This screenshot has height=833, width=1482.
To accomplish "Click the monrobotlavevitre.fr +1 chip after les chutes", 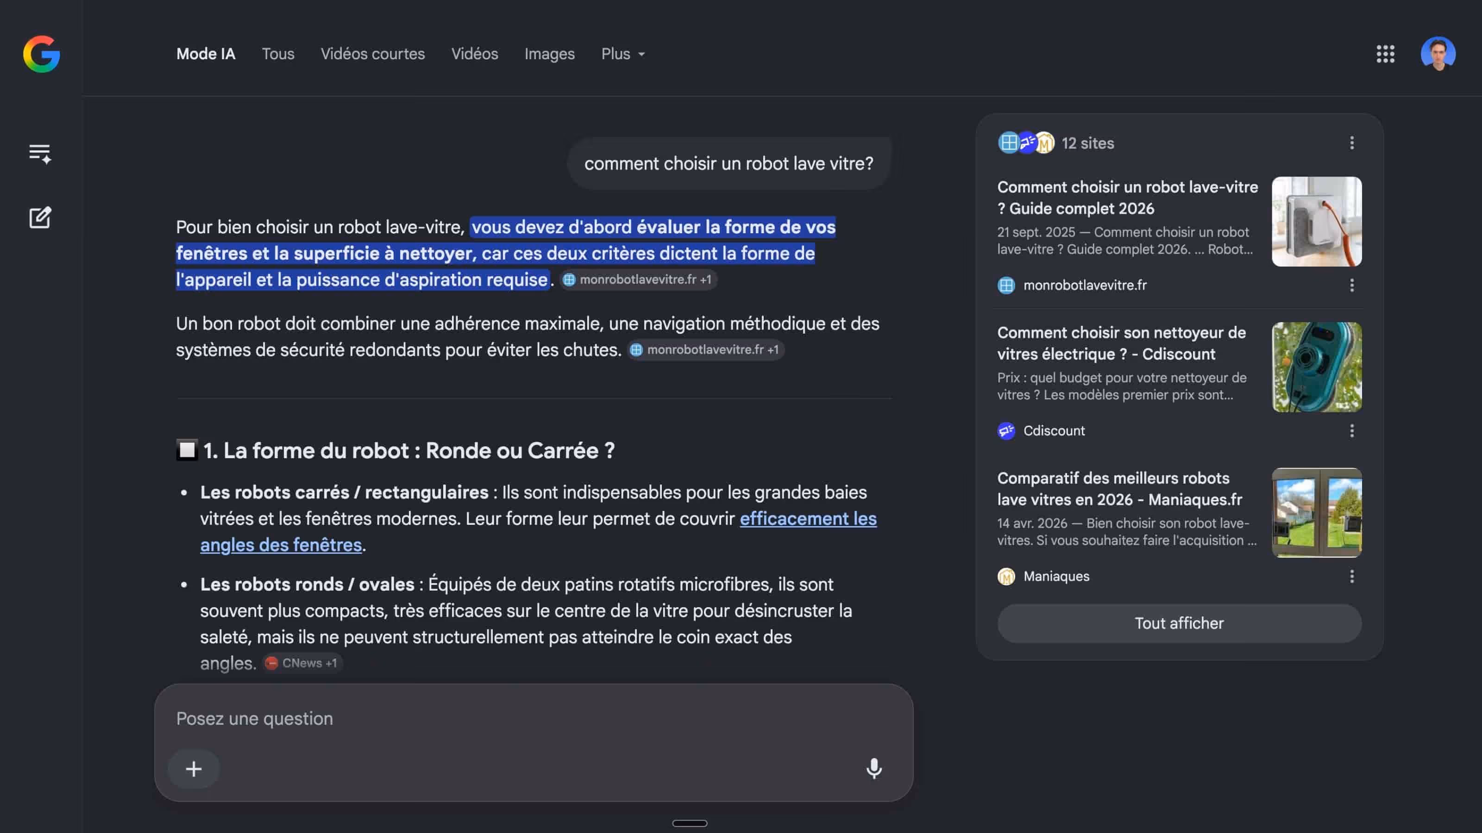I will (x=706, y=349).
